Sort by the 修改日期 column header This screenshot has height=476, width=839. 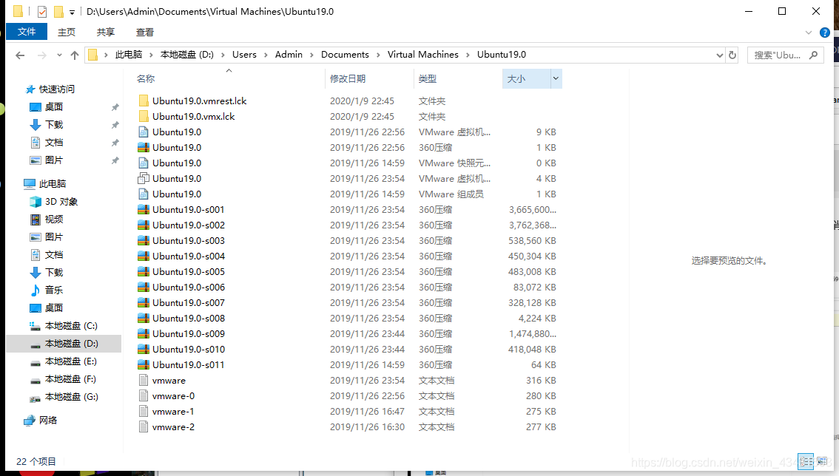347,78
